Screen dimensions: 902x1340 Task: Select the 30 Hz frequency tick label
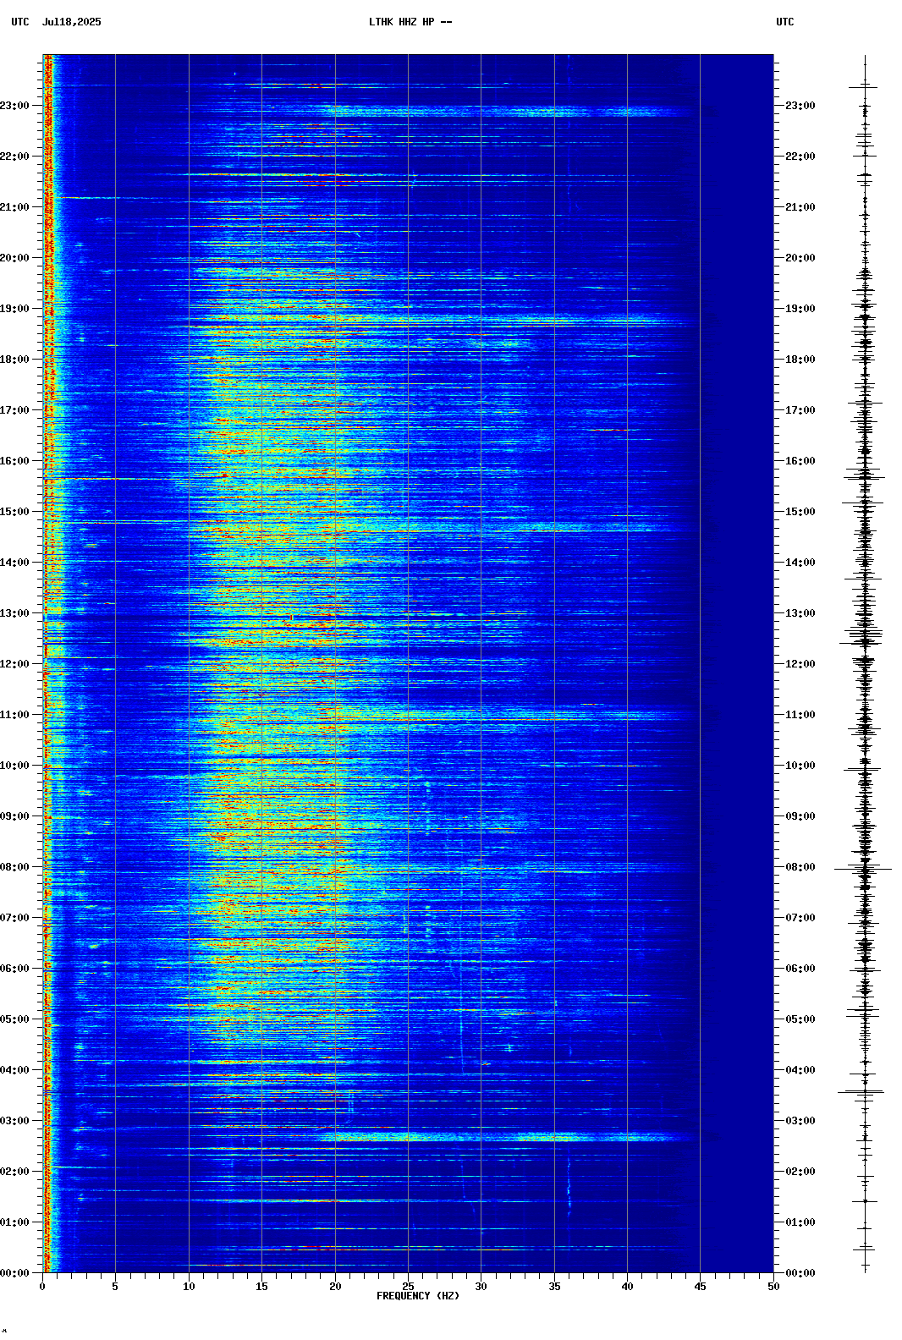coord(481,1287)
